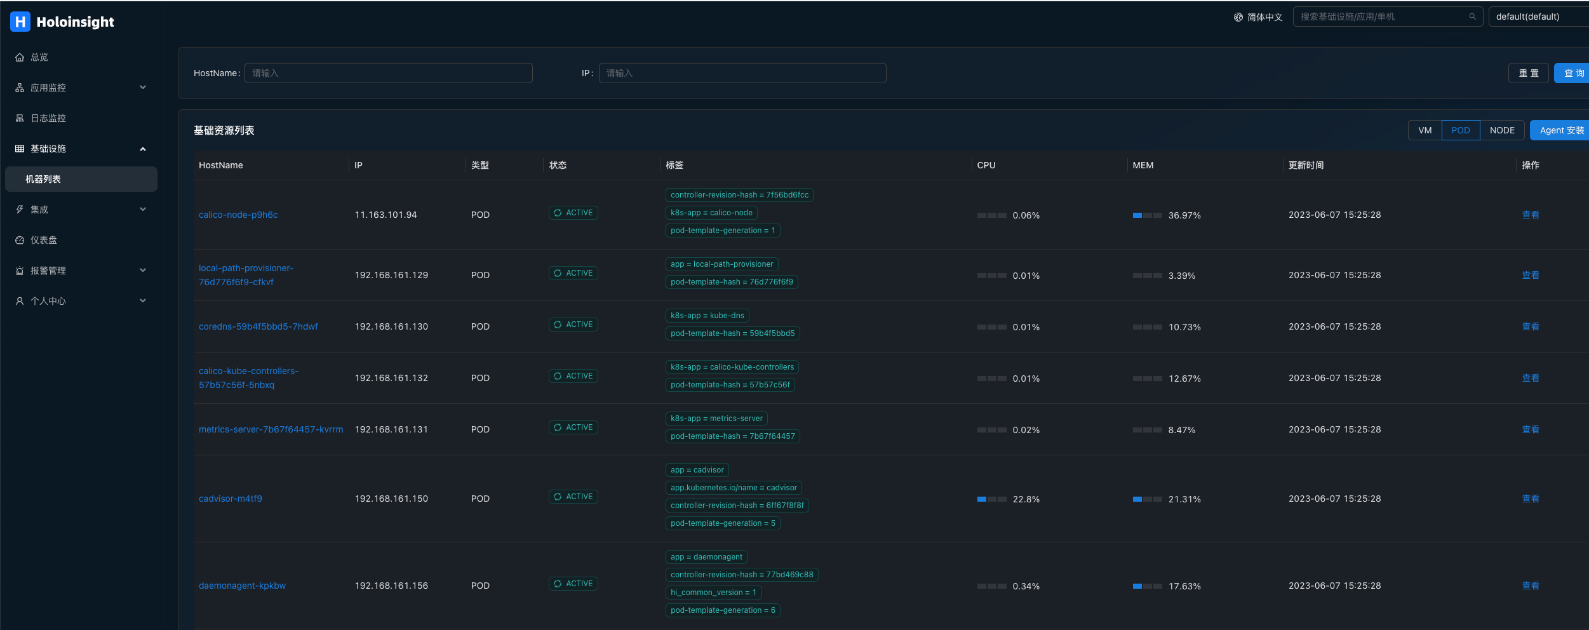The image size is (1589, 630).
Task: Click the 报警管理 alarm icon
Action: tap(20, 271)
